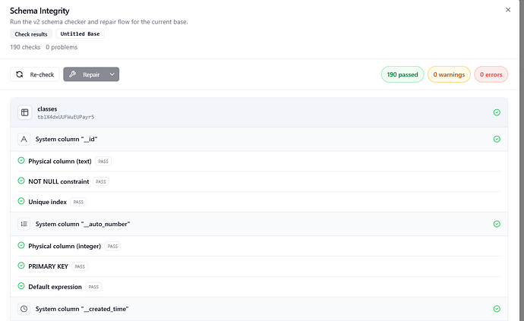Click pass check icon next to PRIMARY KEY
524x321 pixels.
coord(21,266)
